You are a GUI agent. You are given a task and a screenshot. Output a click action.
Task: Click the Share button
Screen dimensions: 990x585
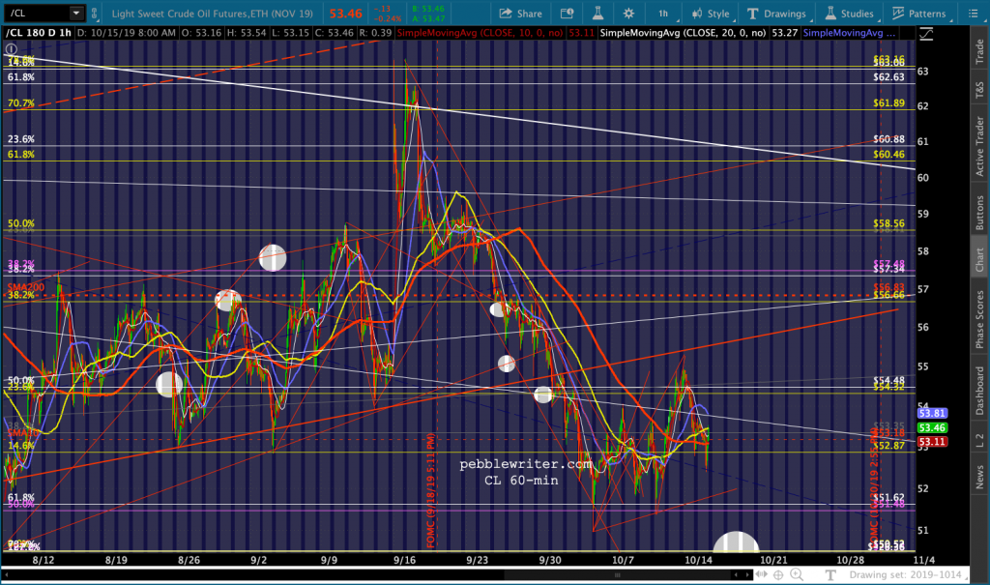click(x=521, y=14)
